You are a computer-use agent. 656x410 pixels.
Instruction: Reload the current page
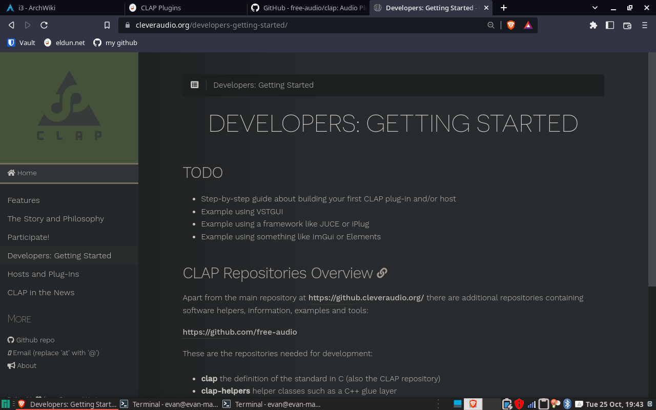point(44,25)
